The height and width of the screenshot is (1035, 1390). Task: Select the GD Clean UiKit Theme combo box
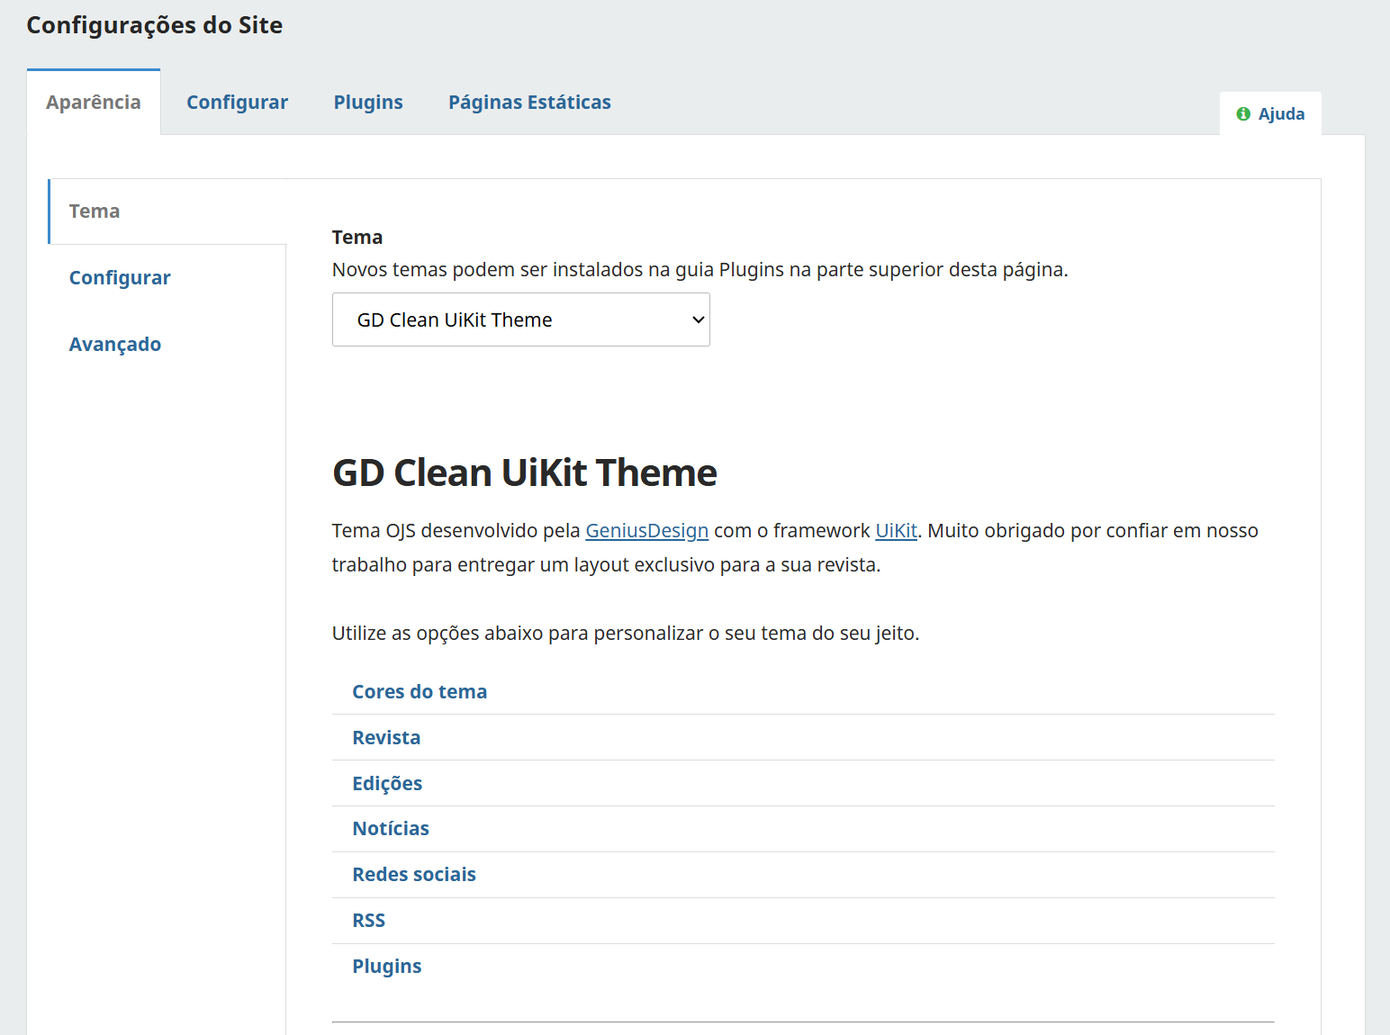coord(520,319)
